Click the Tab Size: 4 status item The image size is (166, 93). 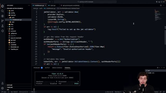pyautogui.click(x=118, y=92)
